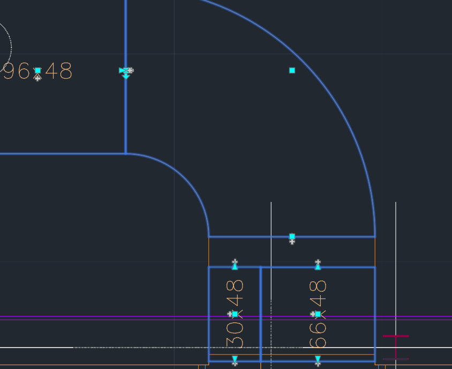Click the plus grip beside the 30x48 label's square grip
The height and width of the screenshot is (369, 452).
point(230,314)
